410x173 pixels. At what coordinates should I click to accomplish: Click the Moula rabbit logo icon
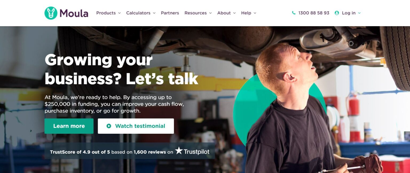[51, 13]
